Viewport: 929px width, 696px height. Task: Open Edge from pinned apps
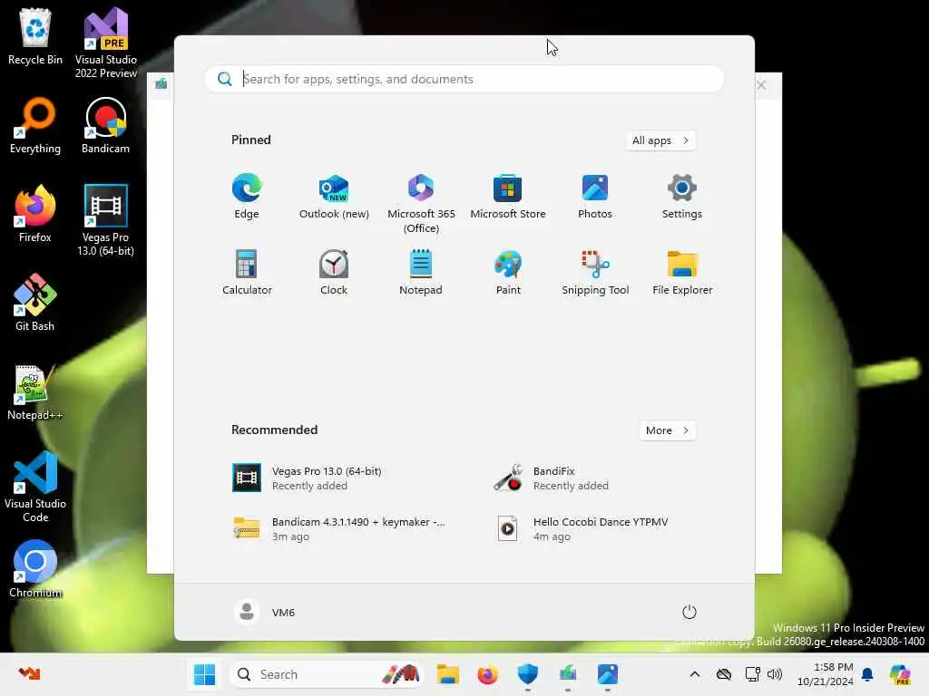[x=247, y=197]
